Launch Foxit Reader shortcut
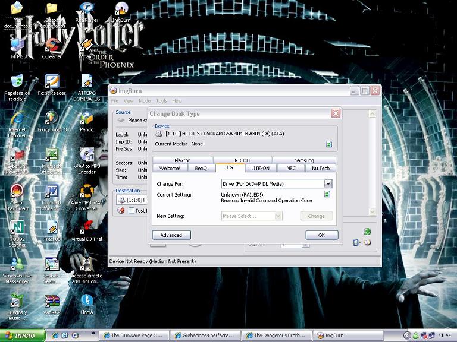Screen dimensions: 457x342 click(x=52, y=85)
